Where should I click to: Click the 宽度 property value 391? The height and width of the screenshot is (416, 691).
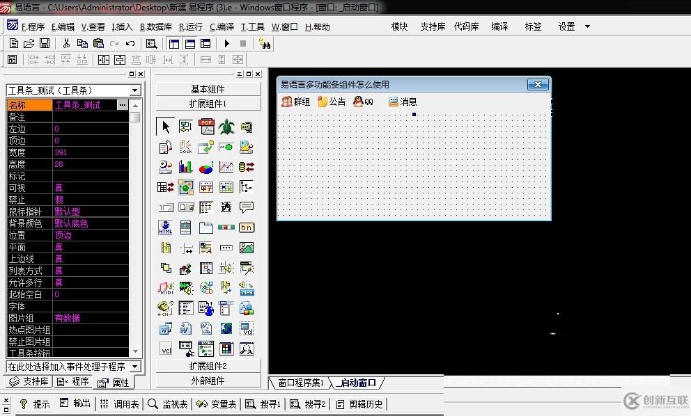91,152
